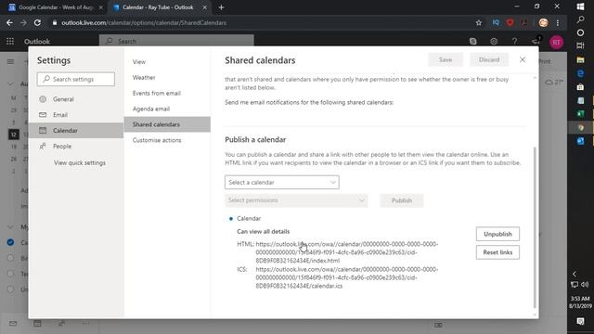Screen dimensions: 594x334
Task: Click the browser back arrow
Action: point(9,22)
